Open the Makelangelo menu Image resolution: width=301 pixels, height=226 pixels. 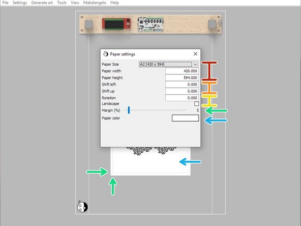click(95, 3)
